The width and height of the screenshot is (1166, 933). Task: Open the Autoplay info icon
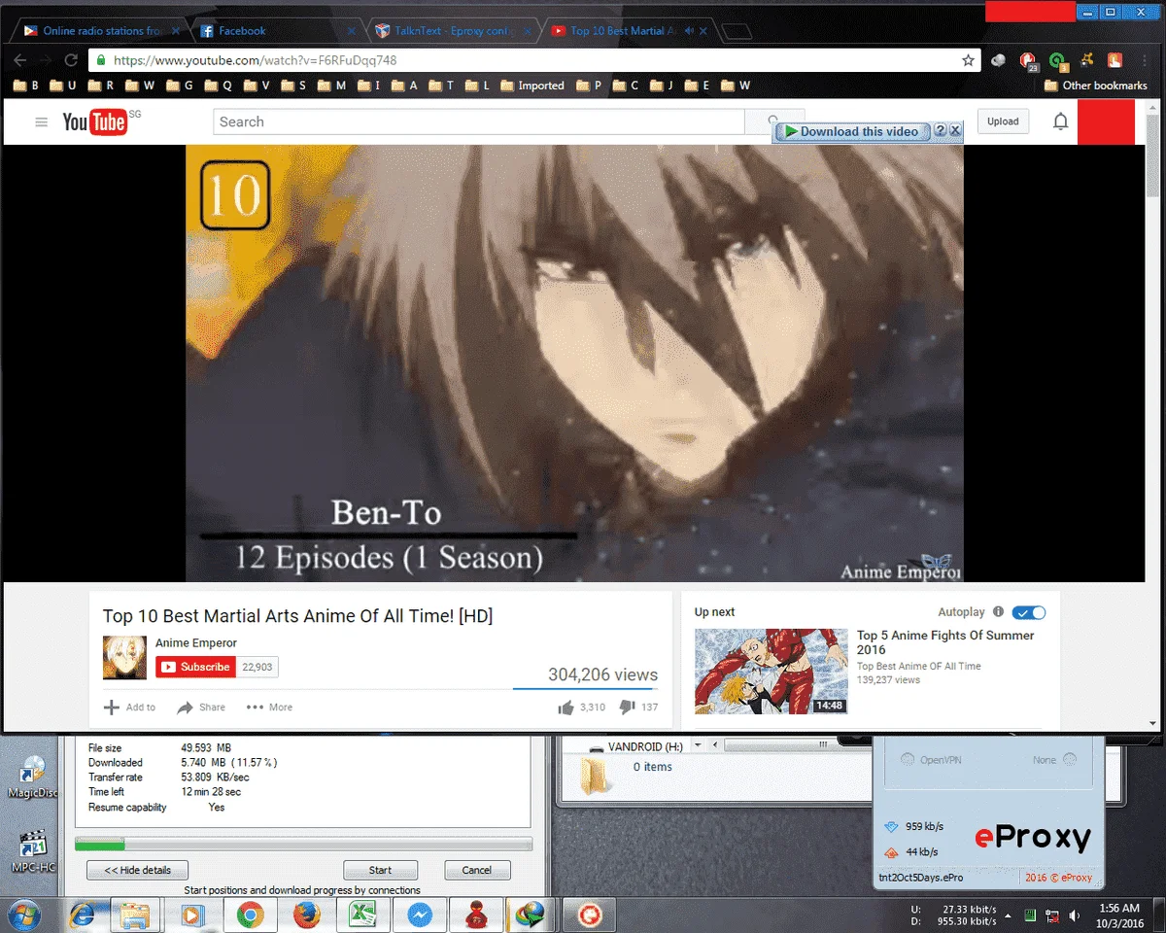(998, 612)
